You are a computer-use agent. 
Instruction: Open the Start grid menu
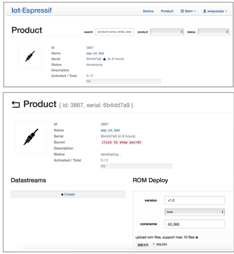point(188,11)
